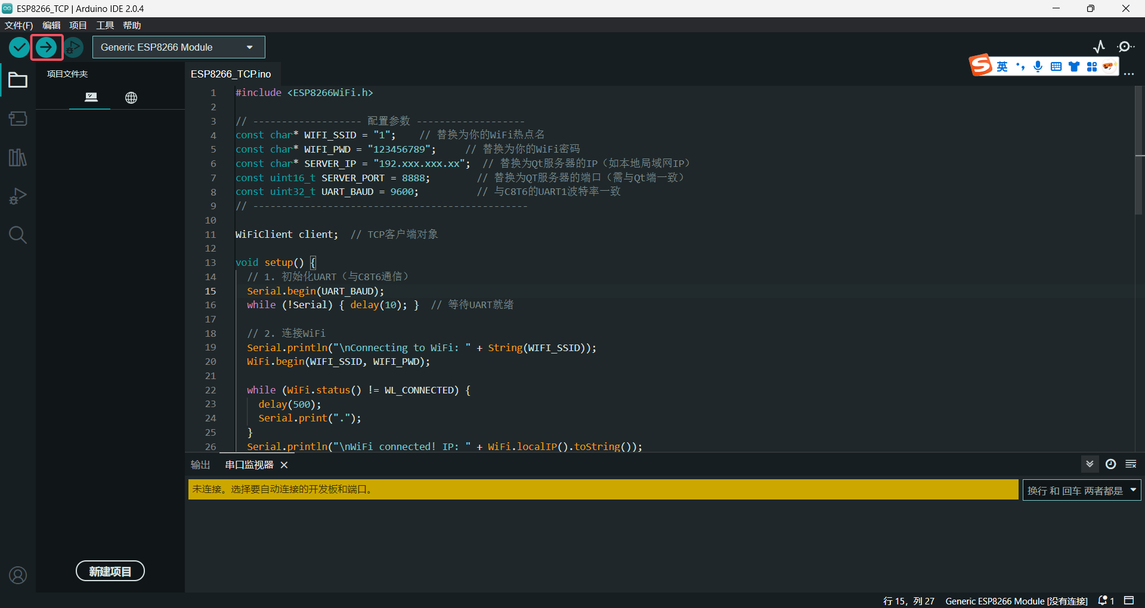
Task: Click the editor three-dots more options
Action: (1129, 75)
